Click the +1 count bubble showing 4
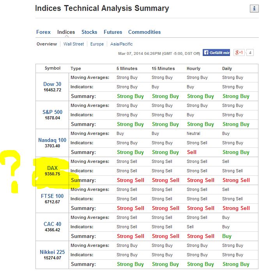The height and width of the screenshot is (271, 260). point(250,53)
